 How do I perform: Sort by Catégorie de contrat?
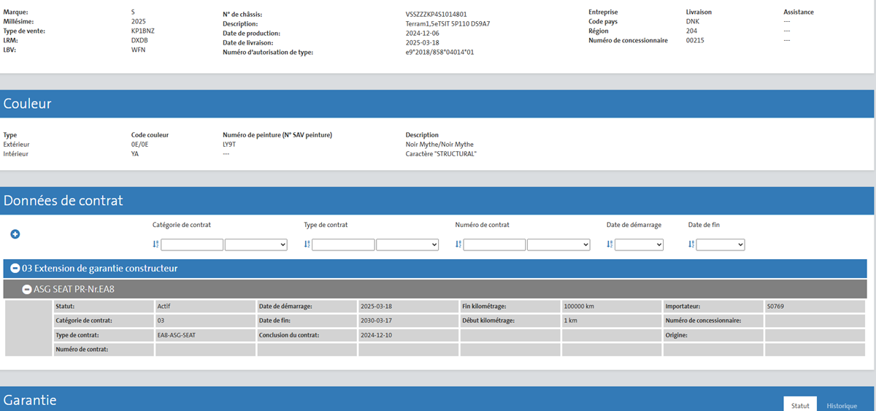click(155, 245)
